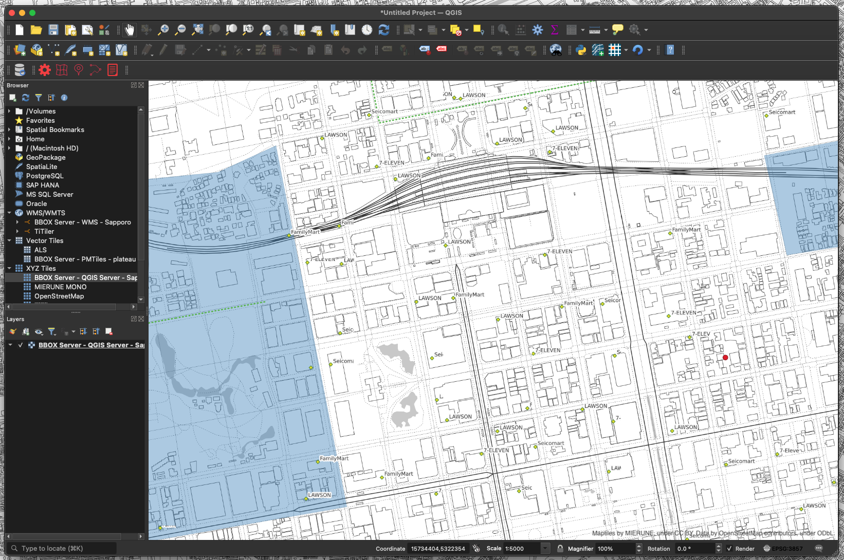Image resolution: width=844 pixels, height=560 pixels.
Task: Refresh the map canvas
Action: [383, 30]
